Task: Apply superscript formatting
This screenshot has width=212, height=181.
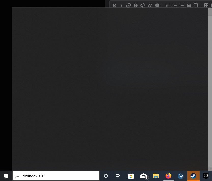Action: pyautogui.click(x=150, y=5)
